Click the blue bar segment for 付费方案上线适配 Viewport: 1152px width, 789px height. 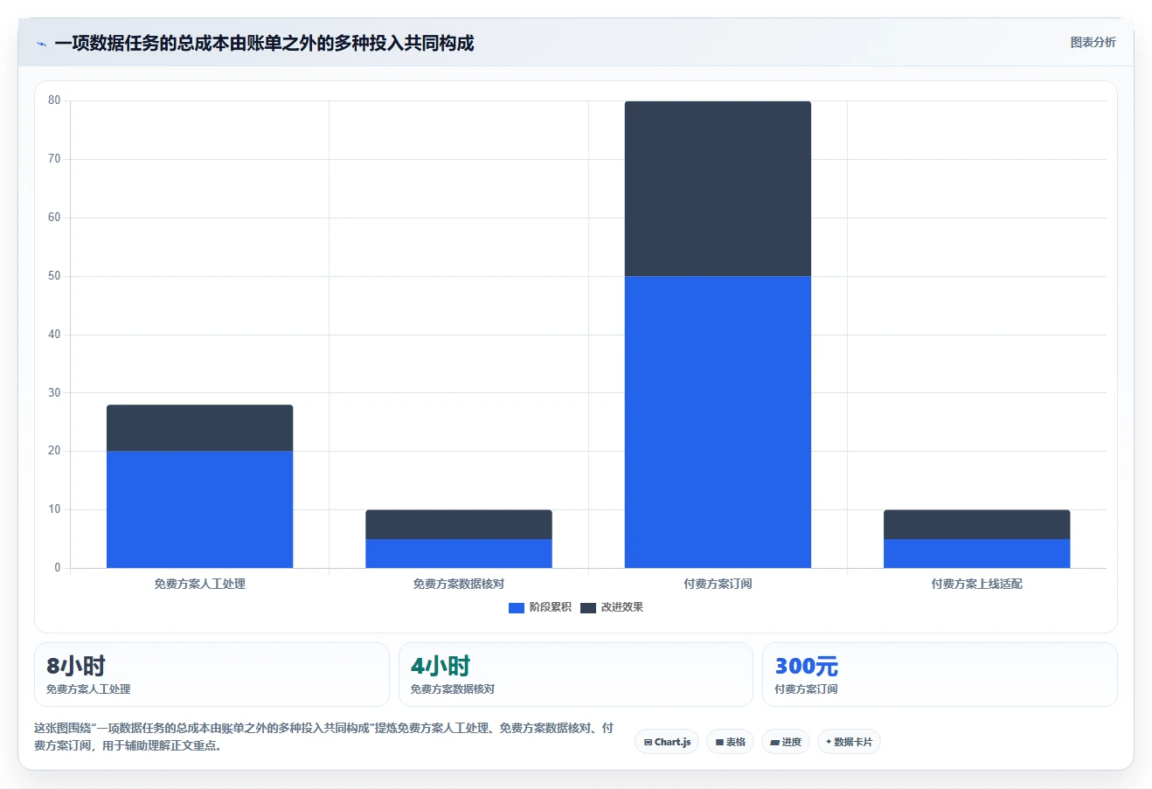(976, 553)
